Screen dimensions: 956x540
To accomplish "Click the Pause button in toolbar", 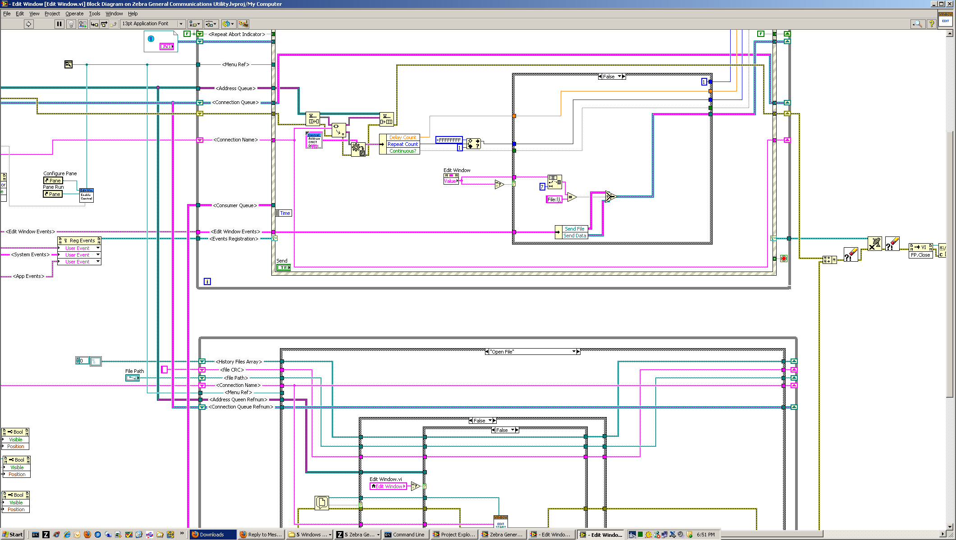I will 59,24.
